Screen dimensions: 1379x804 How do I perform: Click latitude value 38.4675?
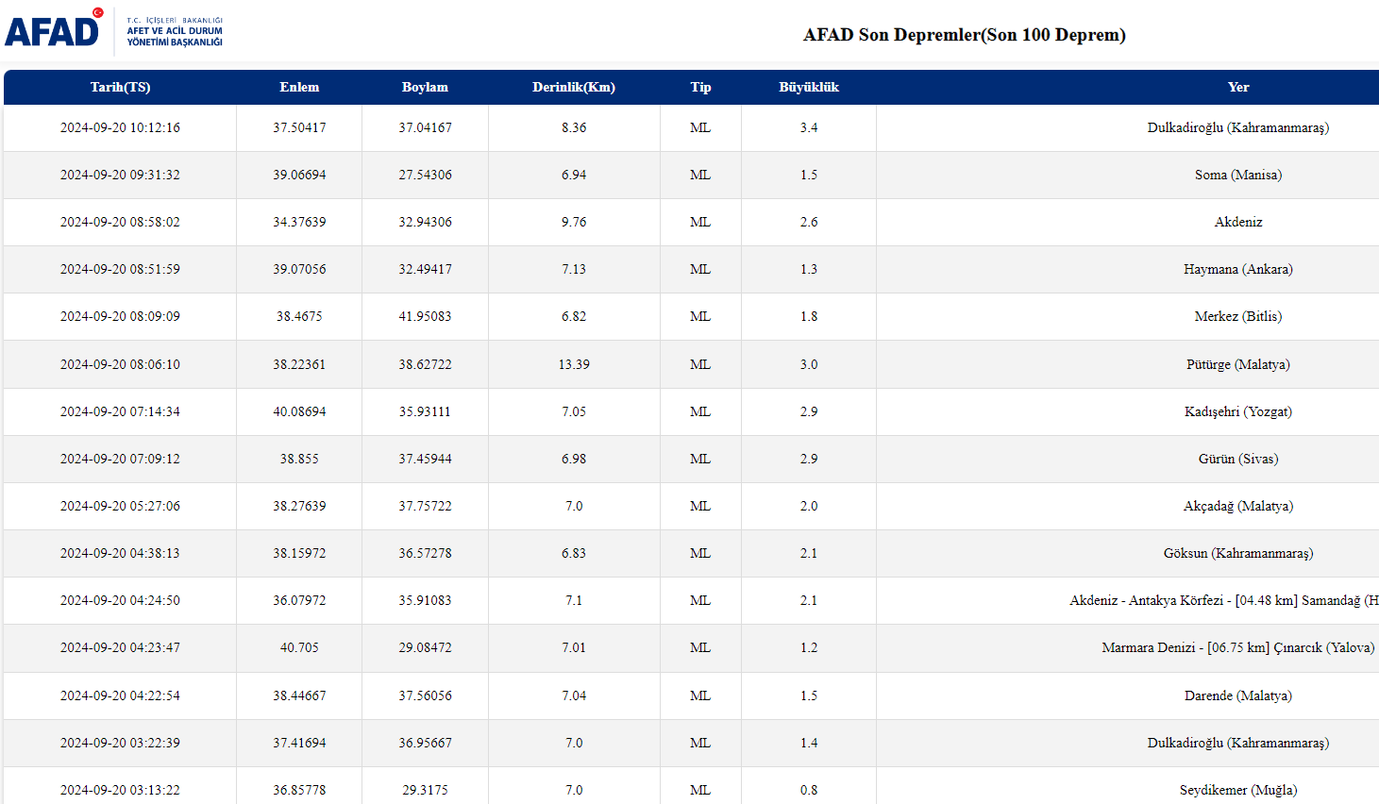(x=299, y=316)
